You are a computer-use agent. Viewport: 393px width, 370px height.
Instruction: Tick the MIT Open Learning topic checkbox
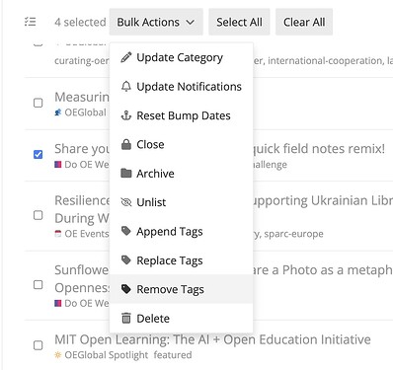(39, 345)
